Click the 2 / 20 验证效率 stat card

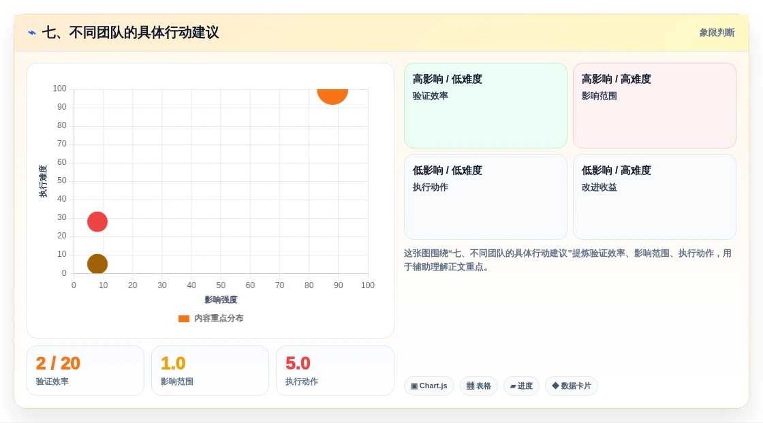[86, 371]
